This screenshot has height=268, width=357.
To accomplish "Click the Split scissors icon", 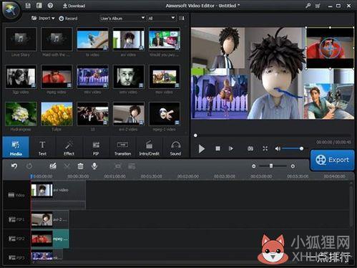I will (67, 166).
